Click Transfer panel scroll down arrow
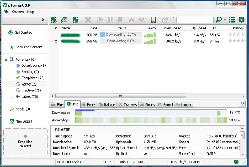This screenshot has width=249, height=167. tap(242, 155)
